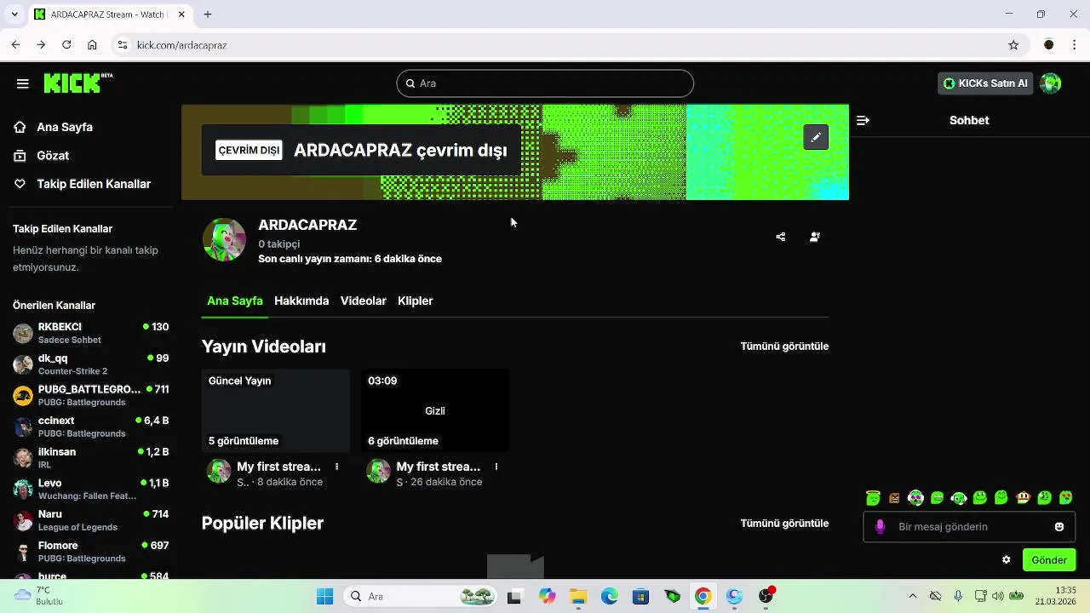Click the ARDACAPRAZ channel name heading
Image resolution: width=1090 pixels, height=613 pixels.
pos(307,225)
